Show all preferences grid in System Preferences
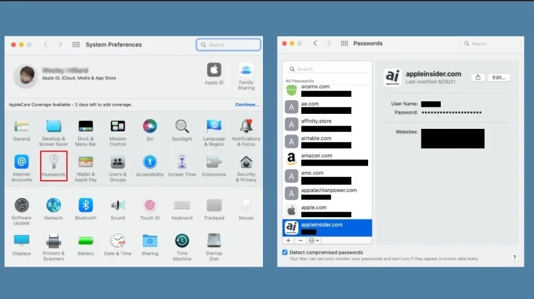534x299 pixels. click(76, 44)
